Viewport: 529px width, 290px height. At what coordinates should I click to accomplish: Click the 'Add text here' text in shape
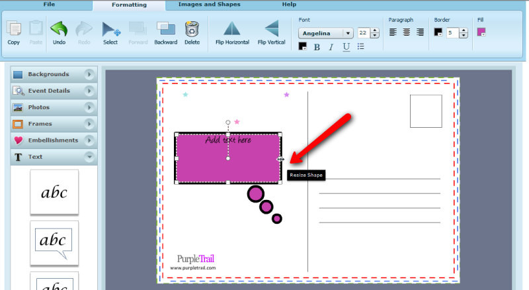[x=228, y=140]
